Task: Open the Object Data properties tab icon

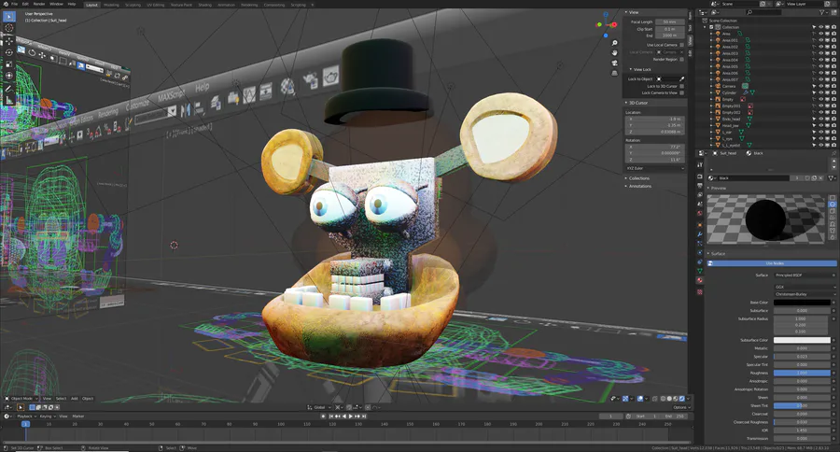Action: pyautogui.click(x=700, y=271)
